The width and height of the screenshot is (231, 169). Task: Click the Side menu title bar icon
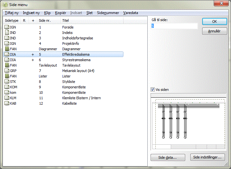coord(5,5)
